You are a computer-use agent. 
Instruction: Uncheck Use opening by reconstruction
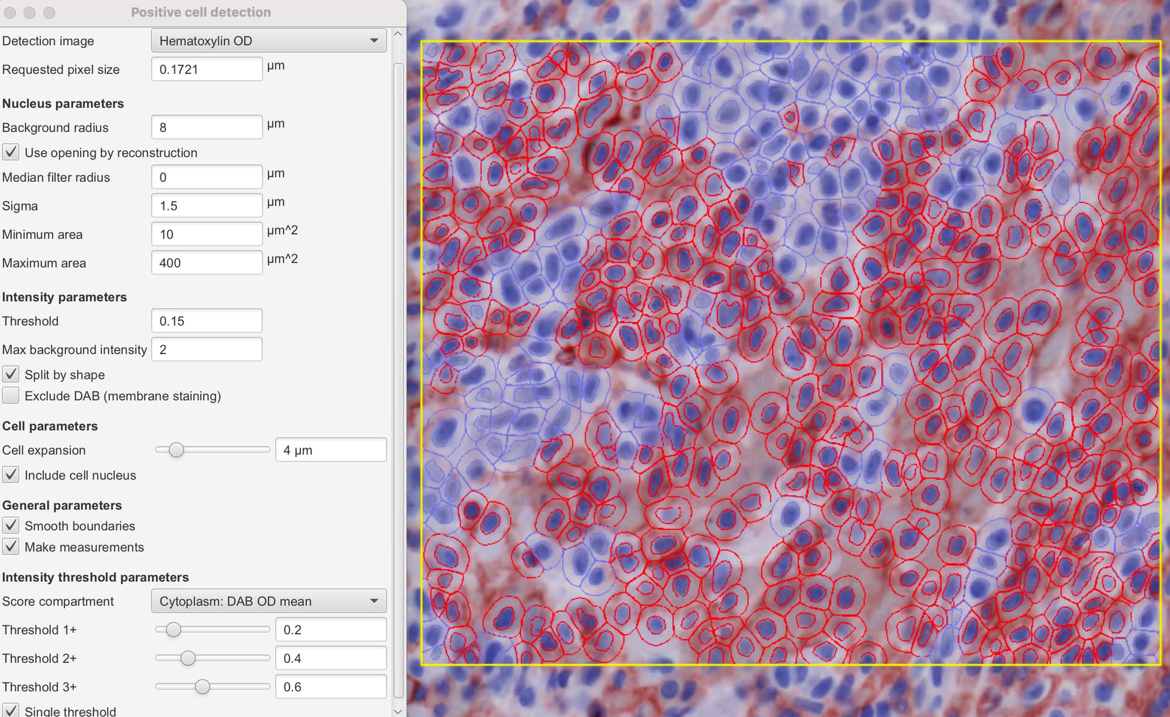click(10, 152)
